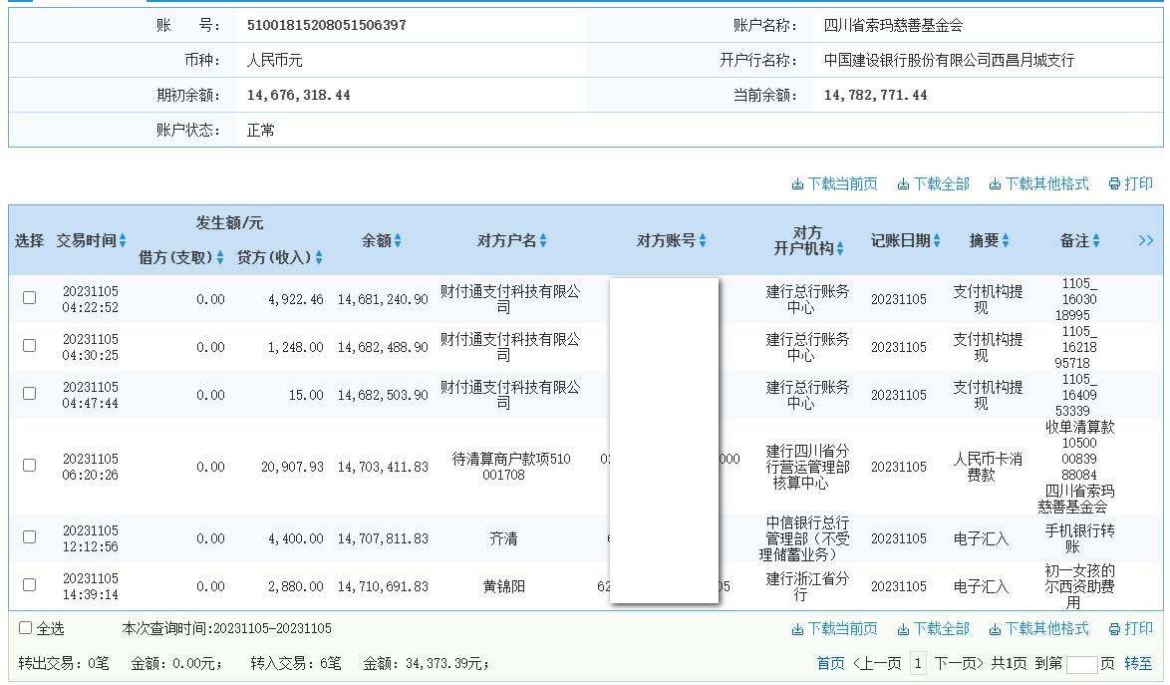Sort by 记账日期 column arrows

[937, 240]
